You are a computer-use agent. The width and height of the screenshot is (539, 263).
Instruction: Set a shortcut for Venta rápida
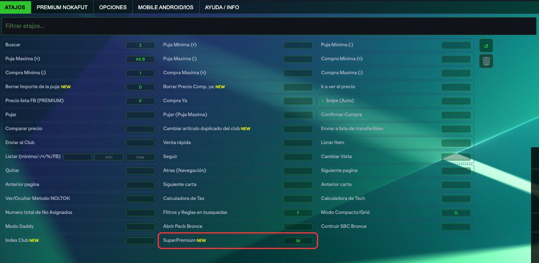click(x=298, y=143)
